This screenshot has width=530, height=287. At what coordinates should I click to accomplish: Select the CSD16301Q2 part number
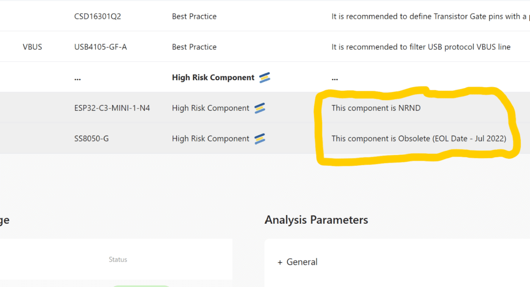98,17
